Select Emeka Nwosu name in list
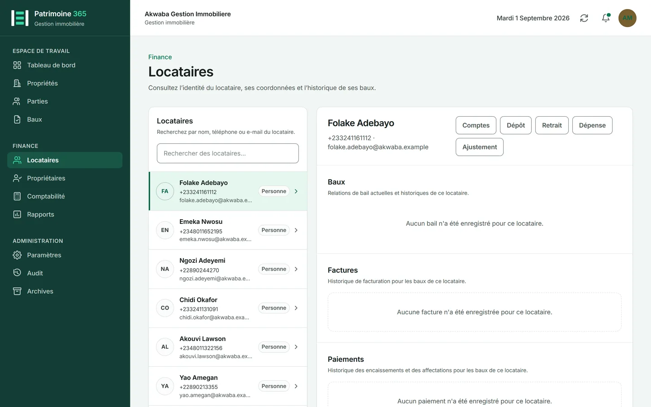The width and height of the screenshot is (651, 407). coord(201,222)
